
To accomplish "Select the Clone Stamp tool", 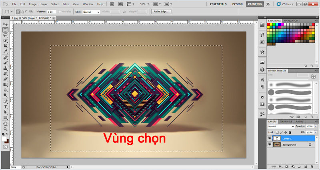I will tap(5, 68).
